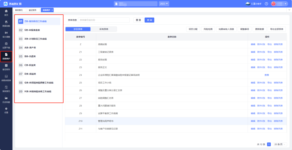Open 鉴证报告 in the sidebar

(x=6, y=67)
